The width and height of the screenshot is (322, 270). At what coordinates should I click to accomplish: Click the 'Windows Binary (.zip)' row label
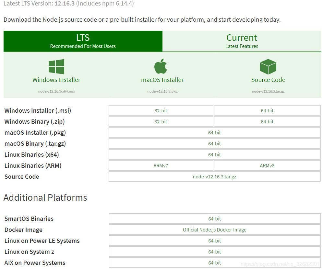coord(34,122)
